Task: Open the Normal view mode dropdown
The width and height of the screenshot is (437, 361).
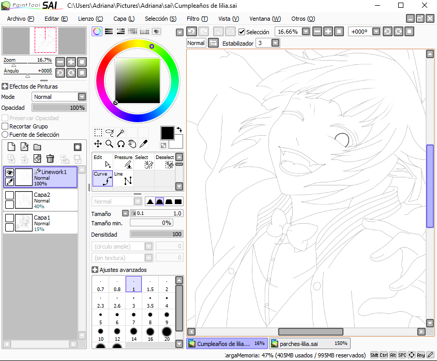Action: 196,43
